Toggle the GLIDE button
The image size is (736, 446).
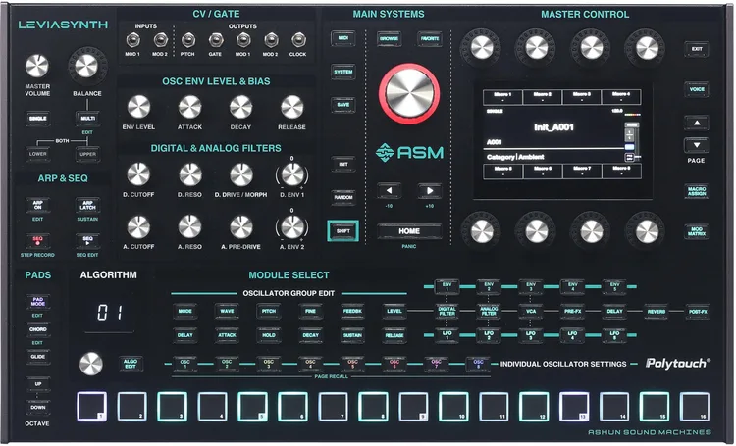[37, 357]
